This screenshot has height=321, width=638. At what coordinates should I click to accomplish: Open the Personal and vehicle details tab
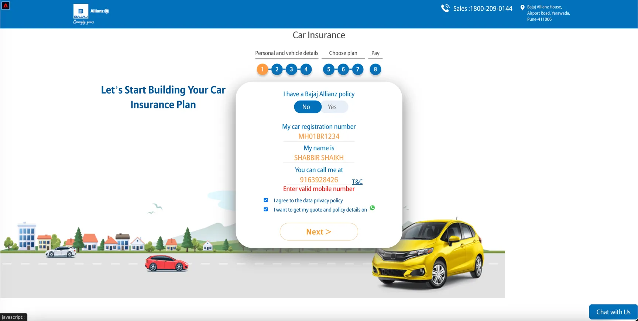tap(287, 53)
